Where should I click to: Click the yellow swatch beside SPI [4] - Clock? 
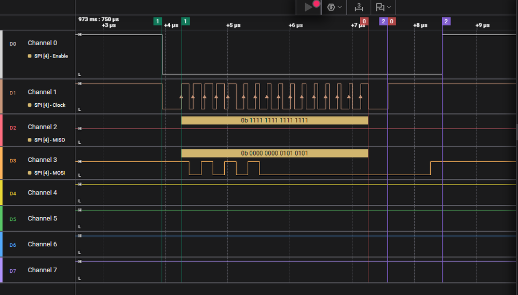[x=30, y=105]
